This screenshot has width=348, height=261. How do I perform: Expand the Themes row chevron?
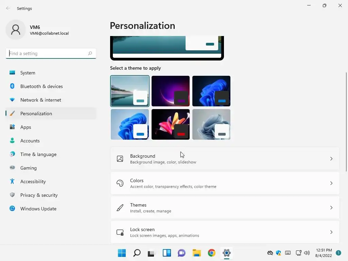coord(331,208)
